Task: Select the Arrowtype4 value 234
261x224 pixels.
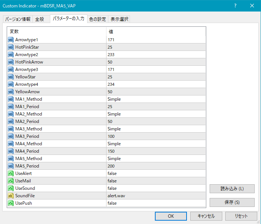Action: tap(111, 84)
